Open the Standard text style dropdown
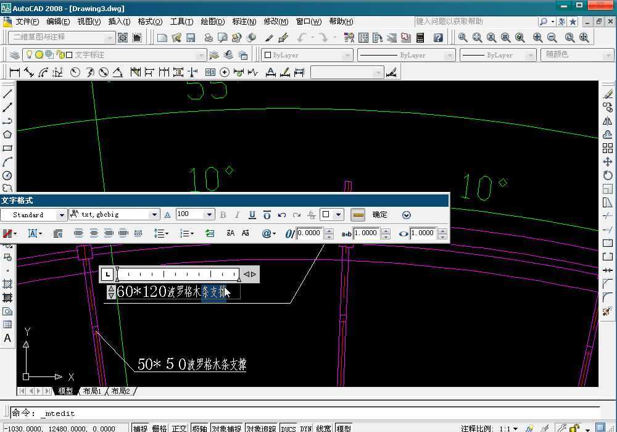Viewport: 617px width, 432px height. [61, 215]
